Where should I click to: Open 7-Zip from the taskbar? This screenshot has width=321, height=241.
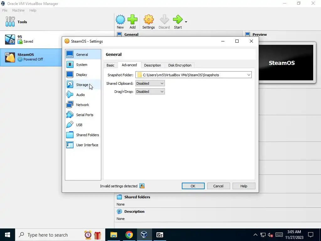click(x=160, y=235)
